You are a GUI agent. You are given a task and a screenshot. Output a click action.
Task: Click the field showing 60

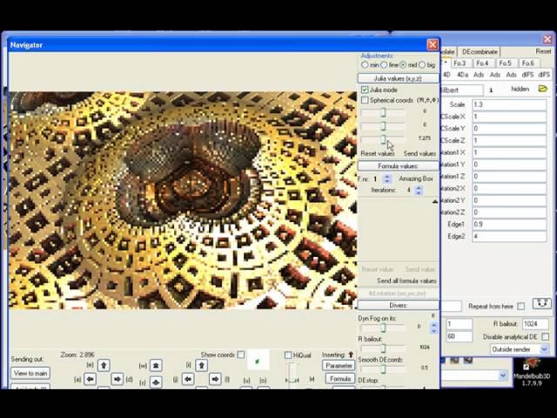(x=460, y=336)
